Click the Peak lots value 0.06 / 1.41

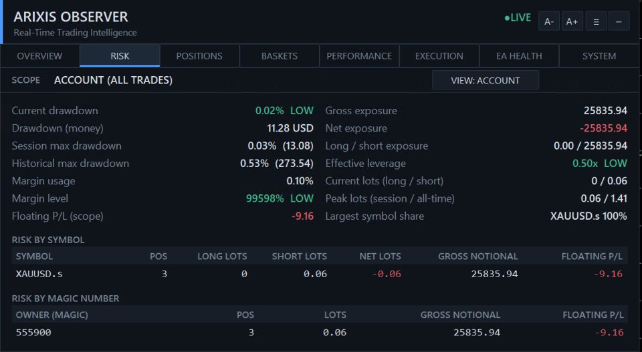(604, 198)
